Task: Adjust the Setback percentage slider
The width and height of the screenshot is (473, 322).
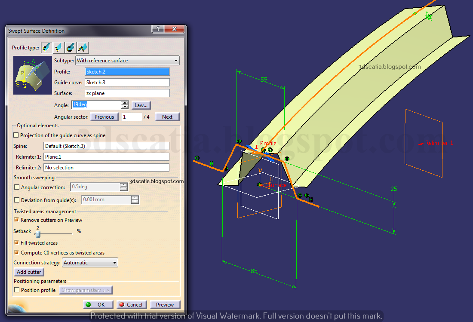Action: 38,233
